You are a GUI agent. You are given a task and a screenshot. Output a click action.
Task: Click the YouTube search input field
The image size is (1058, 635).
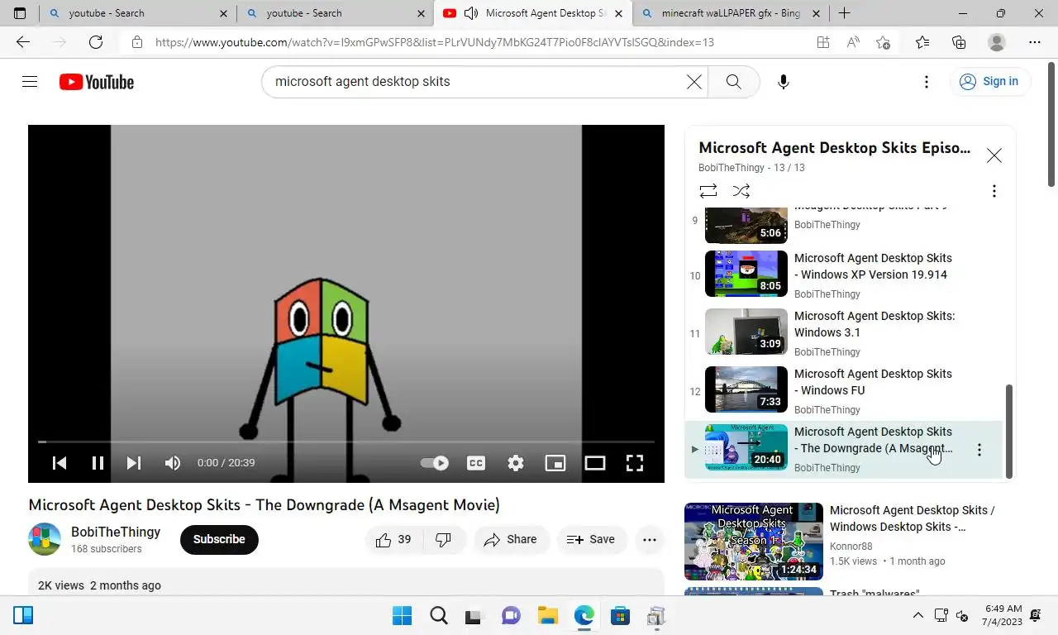(x=475, y=82)
